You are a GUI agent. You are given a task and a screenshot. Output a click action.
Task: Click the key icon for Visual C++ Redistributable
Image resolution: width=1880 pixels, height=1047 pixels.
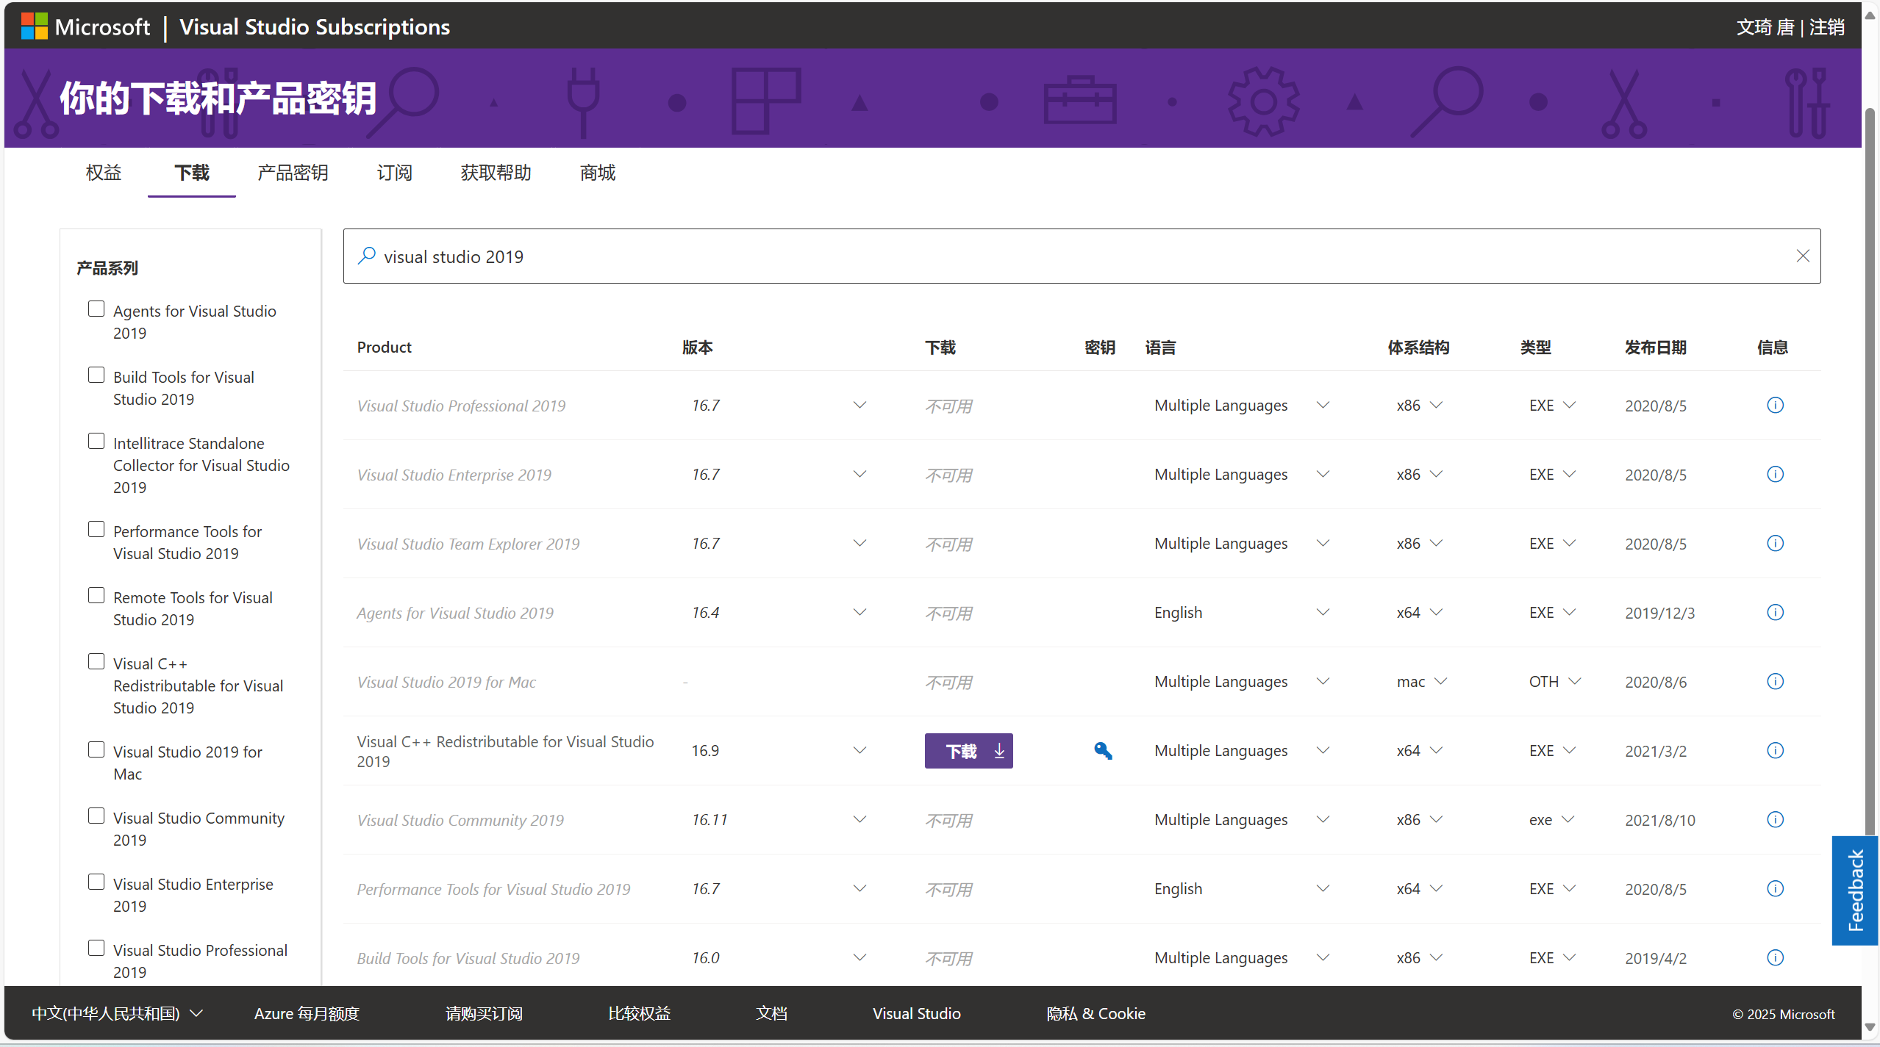click(1102, 750)
